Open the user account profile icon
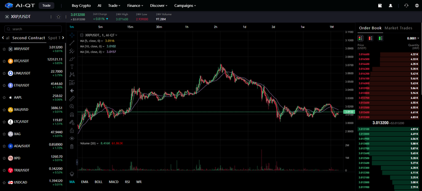The image size is (422, 191). (x=390, y=5)
